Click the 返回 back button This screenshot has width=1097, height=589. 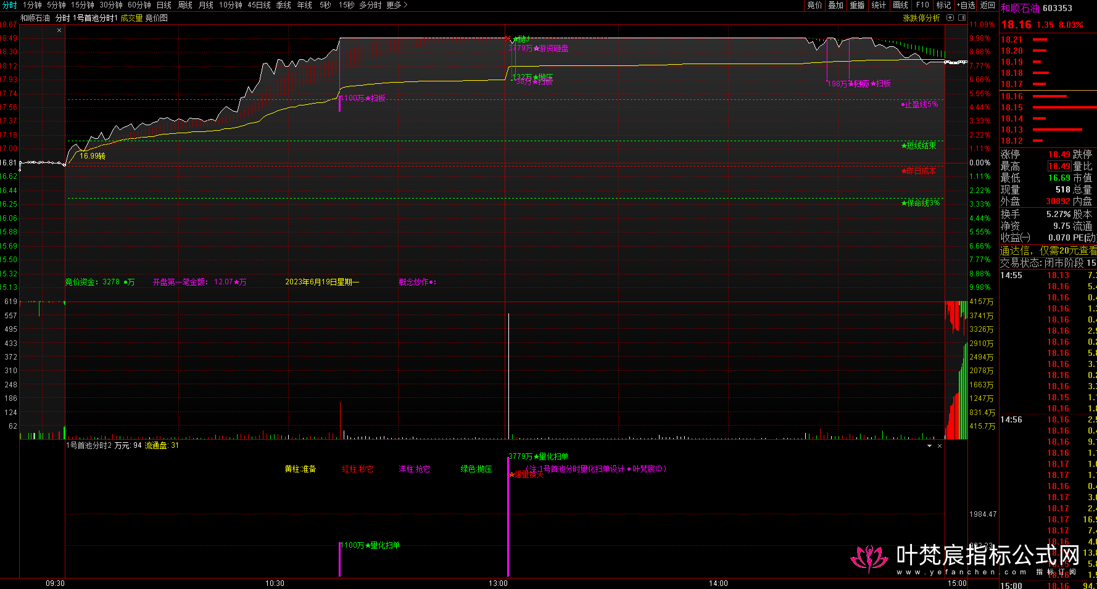coord(988,5)
